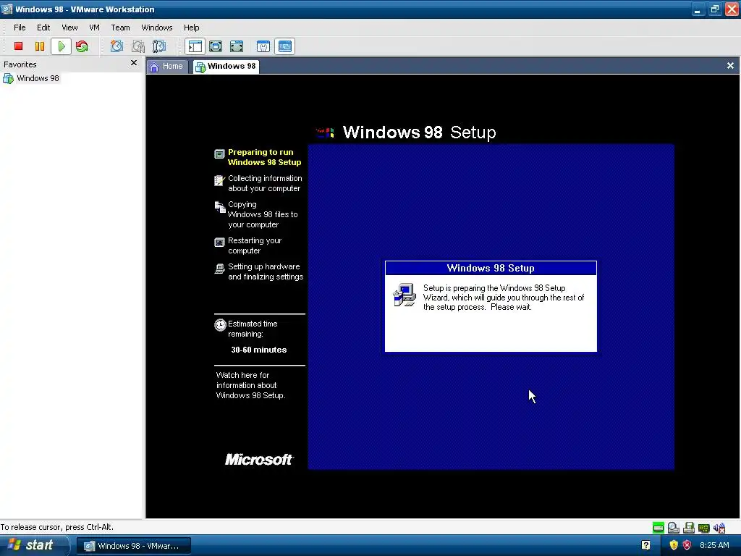This screenshot has width=741, height=556.
Task: Click the Windows 98 Setup dialog title bar
Action: [491, 268]
